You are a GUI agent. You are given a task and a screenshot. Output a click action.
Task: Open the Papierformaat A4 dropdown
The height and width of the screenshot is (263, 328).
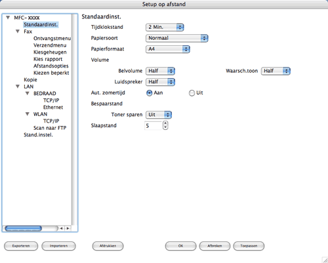click(x=168, y=49)
